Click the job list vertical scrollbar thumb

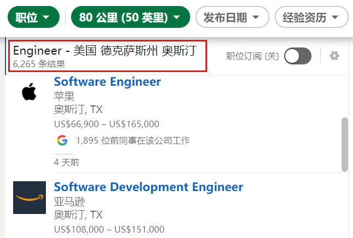[344, 145]
